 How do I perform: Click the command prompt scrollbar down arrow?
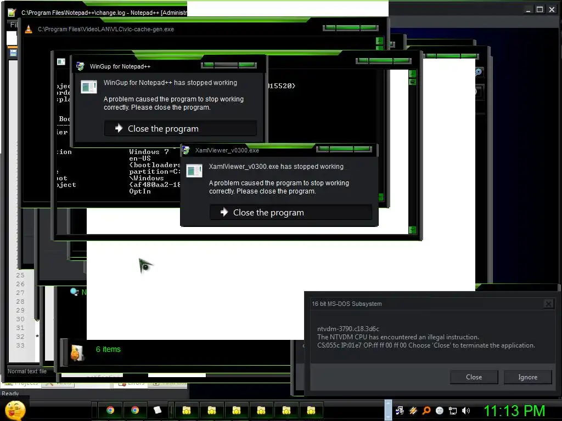pyautogui.click(x=413, y=230)
